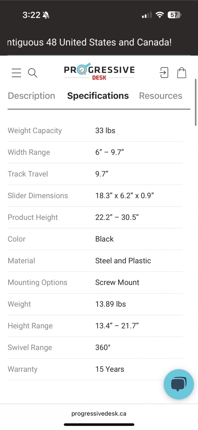
Task: Open the Resources tab
Action: tap(160, 96)
